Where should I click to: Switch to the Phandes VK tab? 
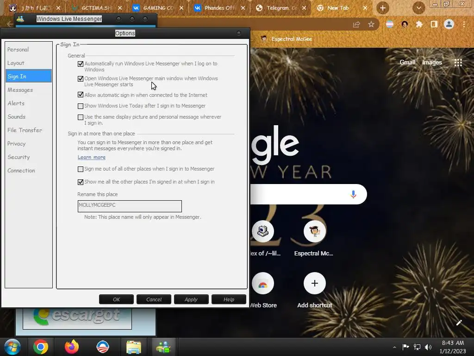[219, 8]
